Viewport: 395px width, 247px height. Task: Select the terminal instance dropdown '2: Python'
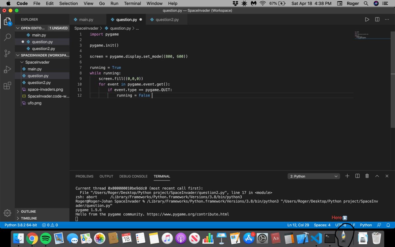coord(314,176)
